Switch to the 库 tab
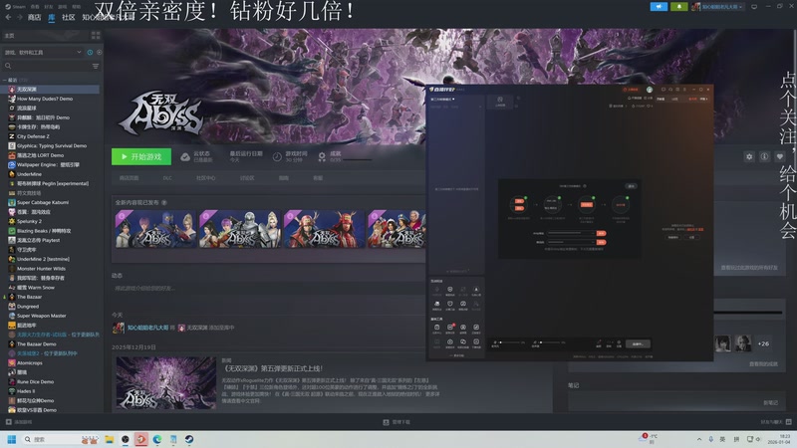This screenshot has width=797, height=448. (x=52, y=17)
